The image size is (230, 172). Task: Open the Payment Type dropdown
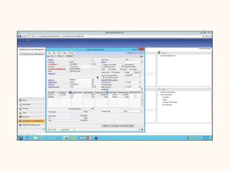tap(140, 111)
